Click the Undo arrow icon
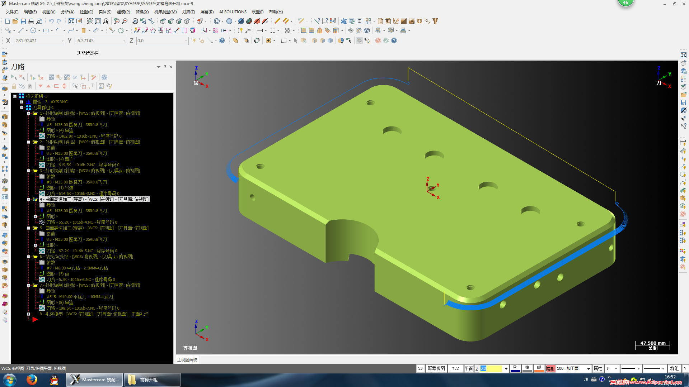 51,21
